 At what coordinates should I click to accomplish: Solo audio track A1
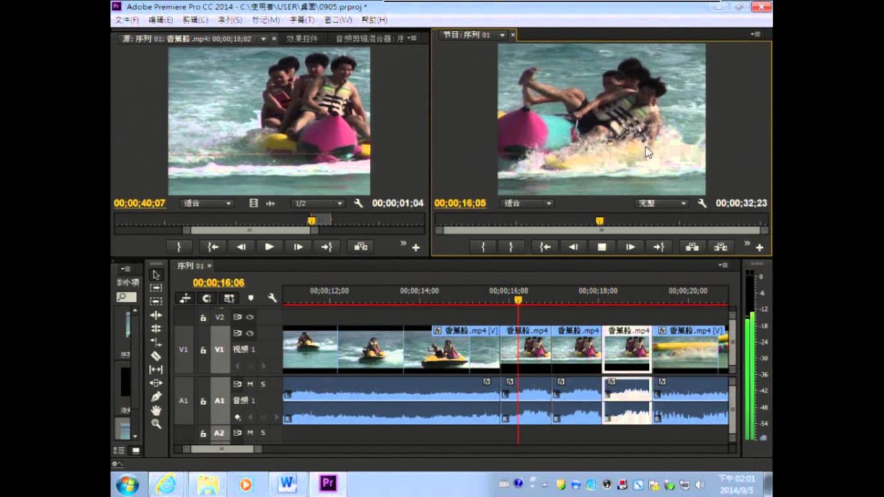(x=262, y=384)
